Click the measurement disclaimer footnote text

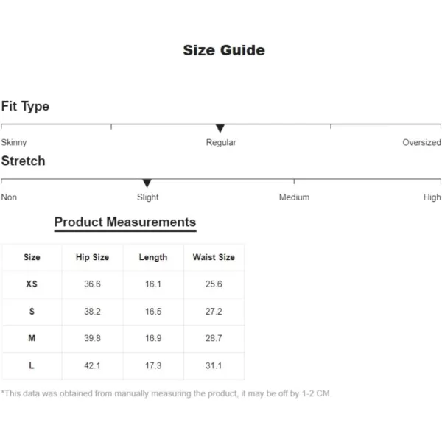pyautogui.click(x=166, y=393)
